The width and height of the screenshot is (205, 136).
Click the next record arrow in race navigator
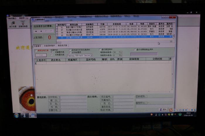(46, 31)
